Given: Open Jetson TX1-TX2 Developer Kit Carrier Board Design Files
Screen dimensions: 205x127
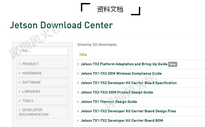Looking at the screenshot, I should coord(128,111).
